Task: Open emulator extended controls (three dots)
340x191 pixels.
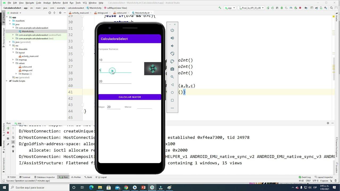Action: (x=172, y=108)
